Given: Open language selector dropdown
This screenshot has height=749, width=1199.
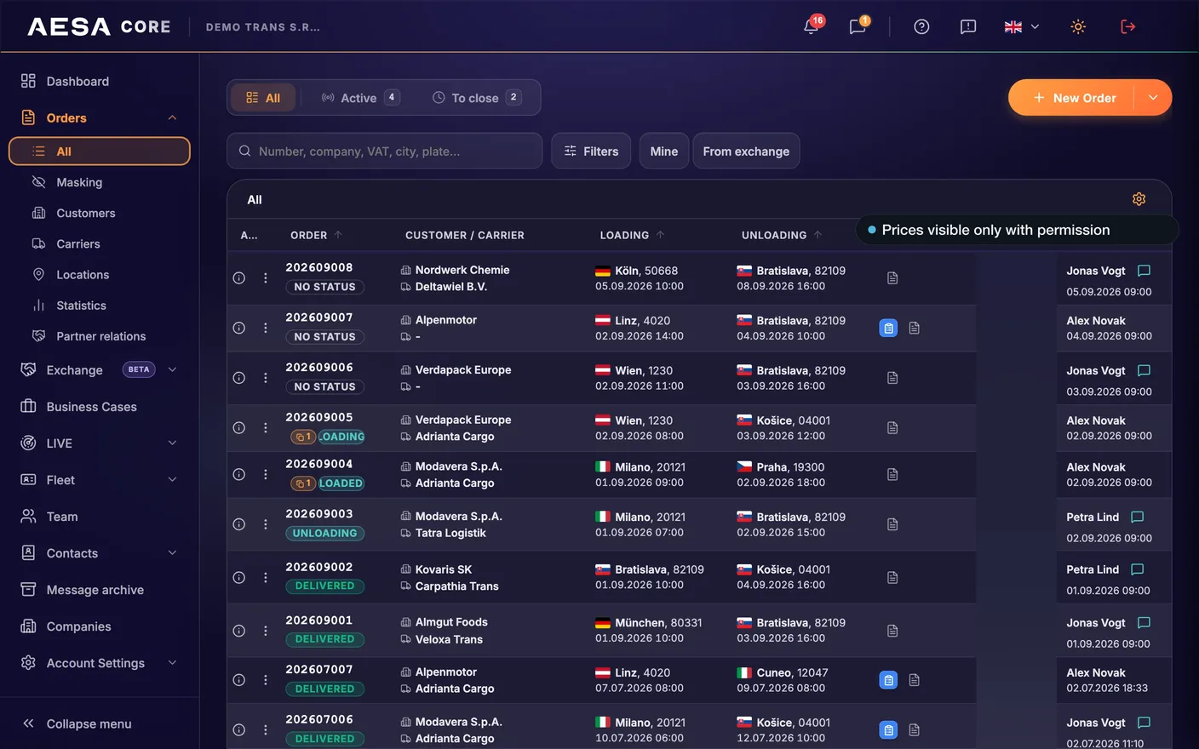Looking at the screenshot, I should (1022, 26).
